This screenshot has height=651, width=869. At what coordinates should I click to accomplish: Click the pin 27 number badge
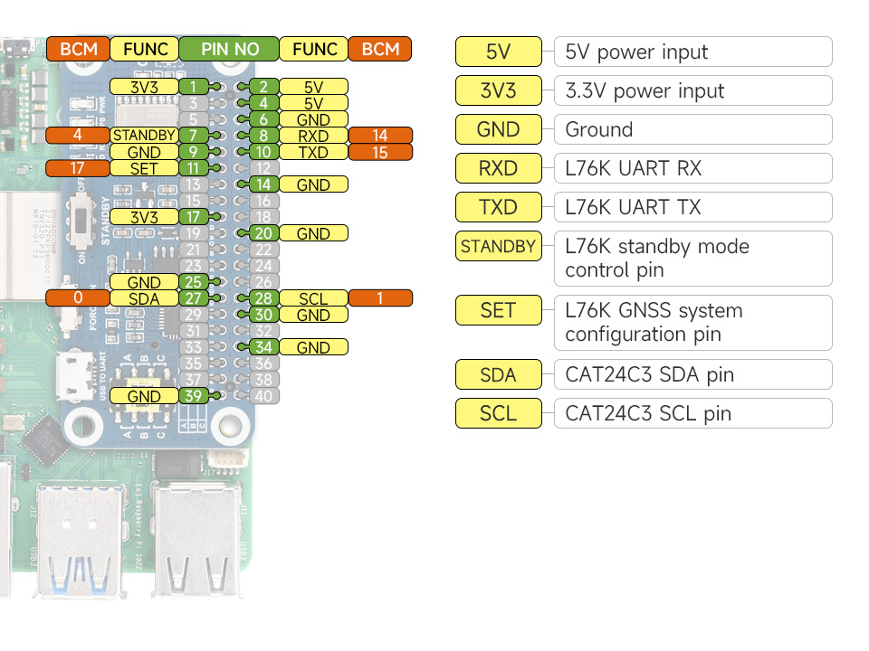[194, 298]
